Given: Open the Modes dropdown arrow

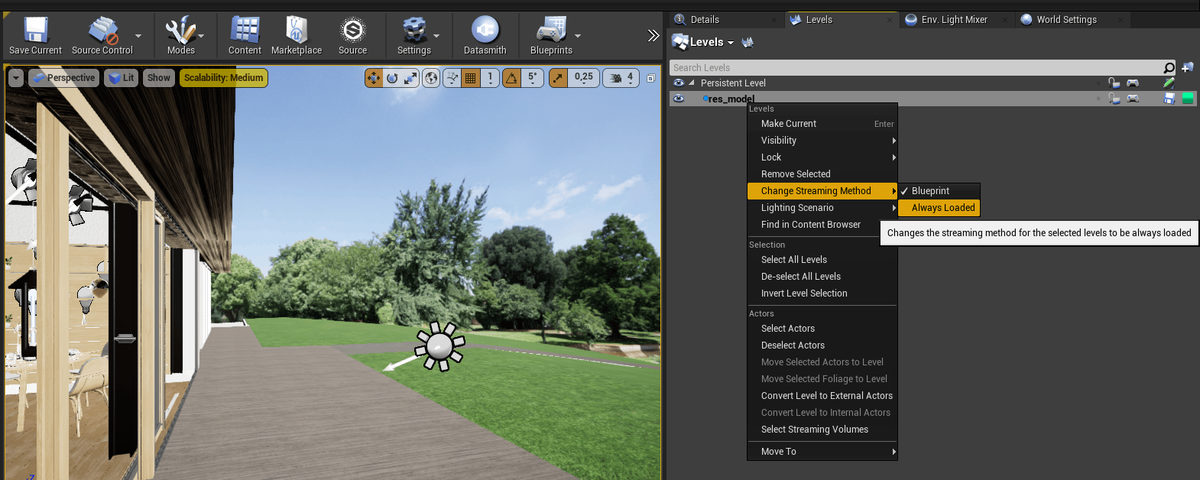Looking at the screenshot, I should pos(201,36).
